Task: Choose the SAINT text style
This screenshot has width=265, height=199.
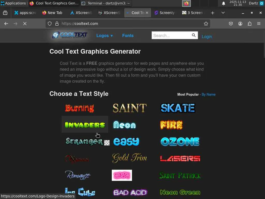Action: tap(129, 108)
